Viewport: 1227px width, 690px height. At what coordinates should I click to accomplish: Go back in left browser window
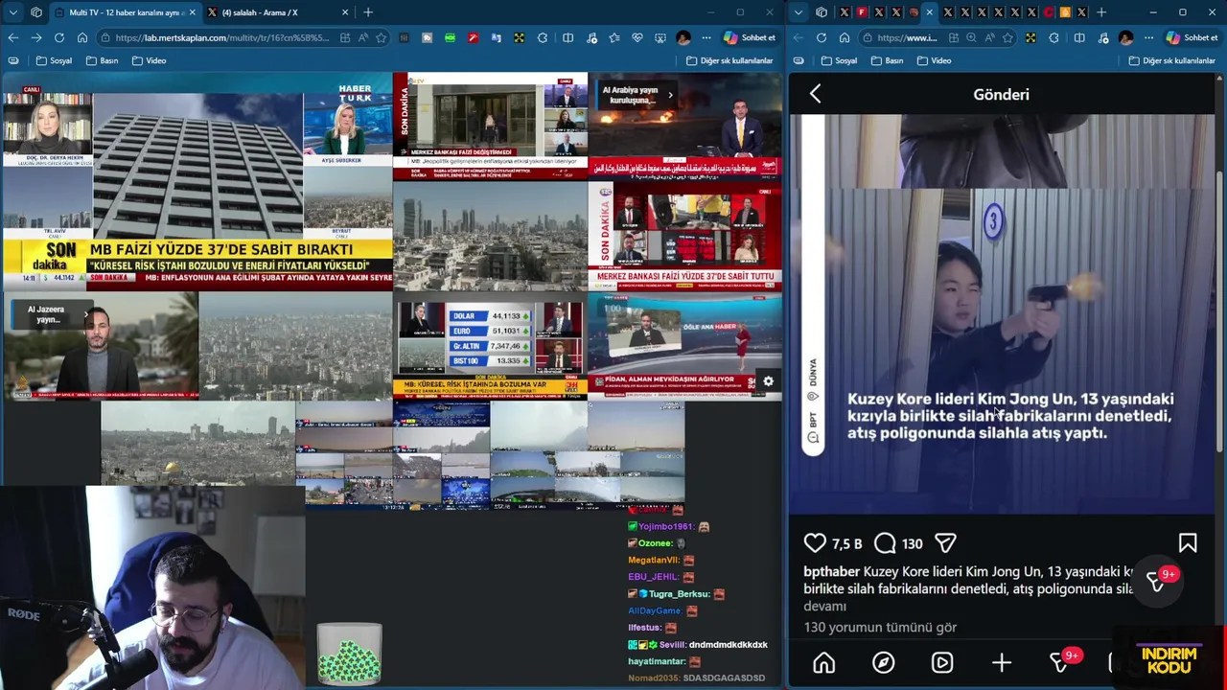click(x=12, y=37)
